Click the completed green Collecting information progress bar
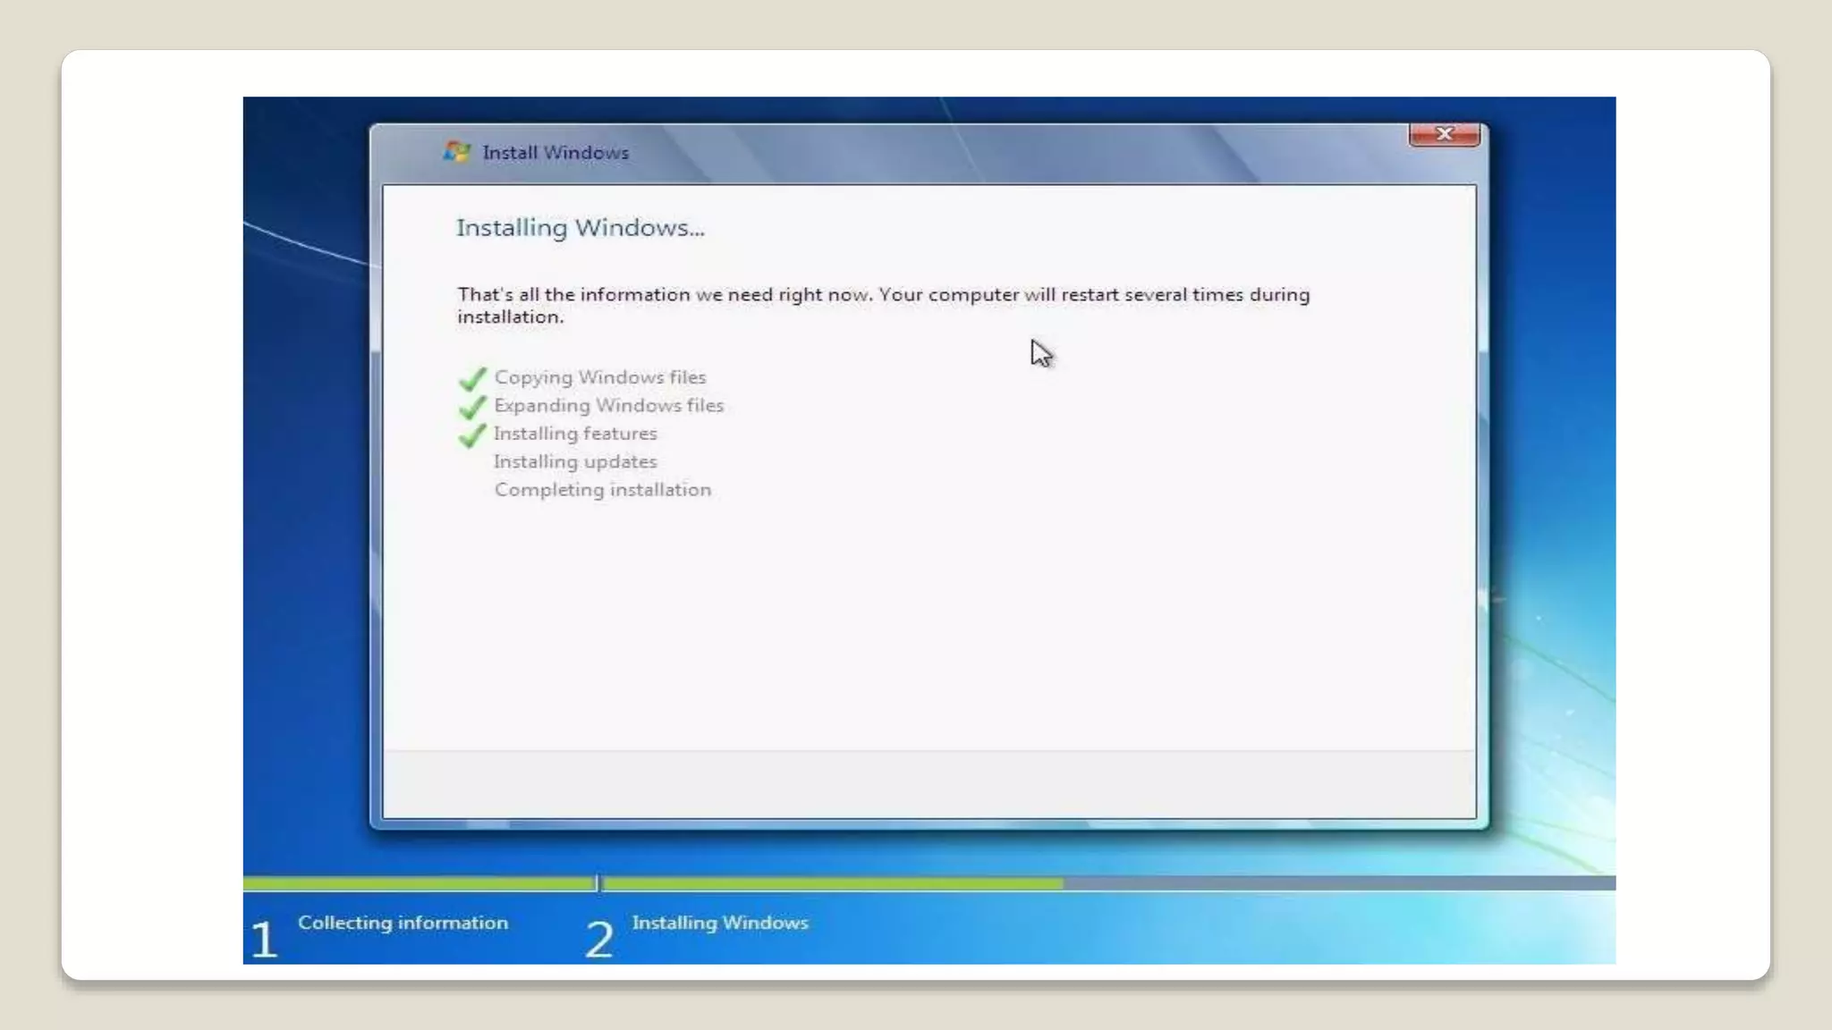The image size is (1832, 1030). (418, 883)
